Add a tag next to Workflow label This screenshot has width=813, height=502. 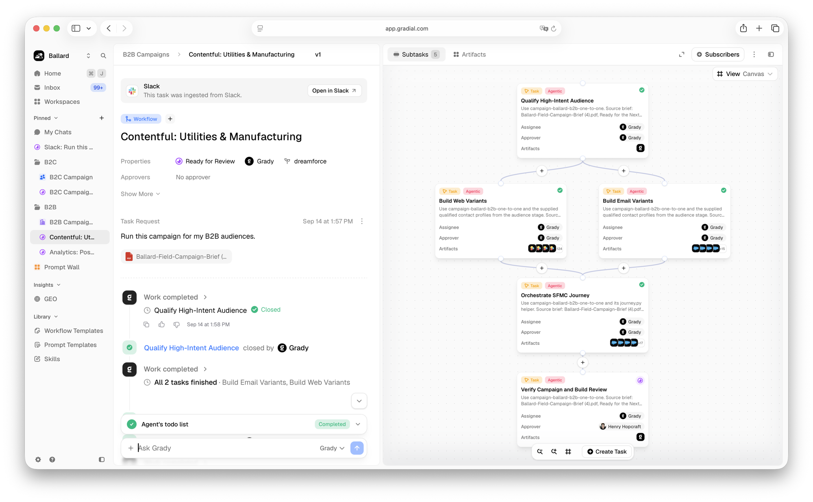point(170,119)
